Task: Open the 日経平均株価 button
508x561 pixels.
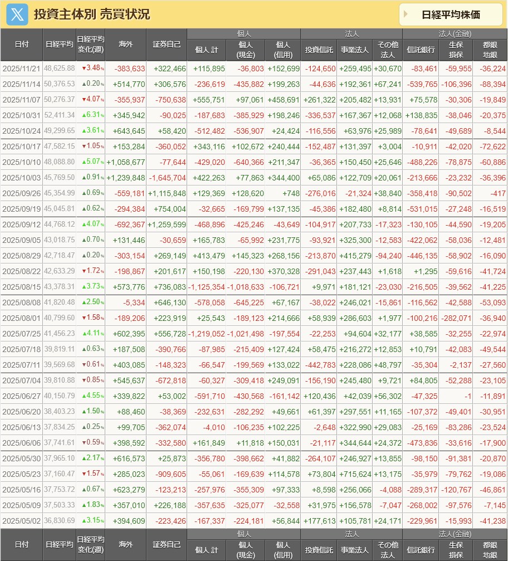Action: coord(451,14)
